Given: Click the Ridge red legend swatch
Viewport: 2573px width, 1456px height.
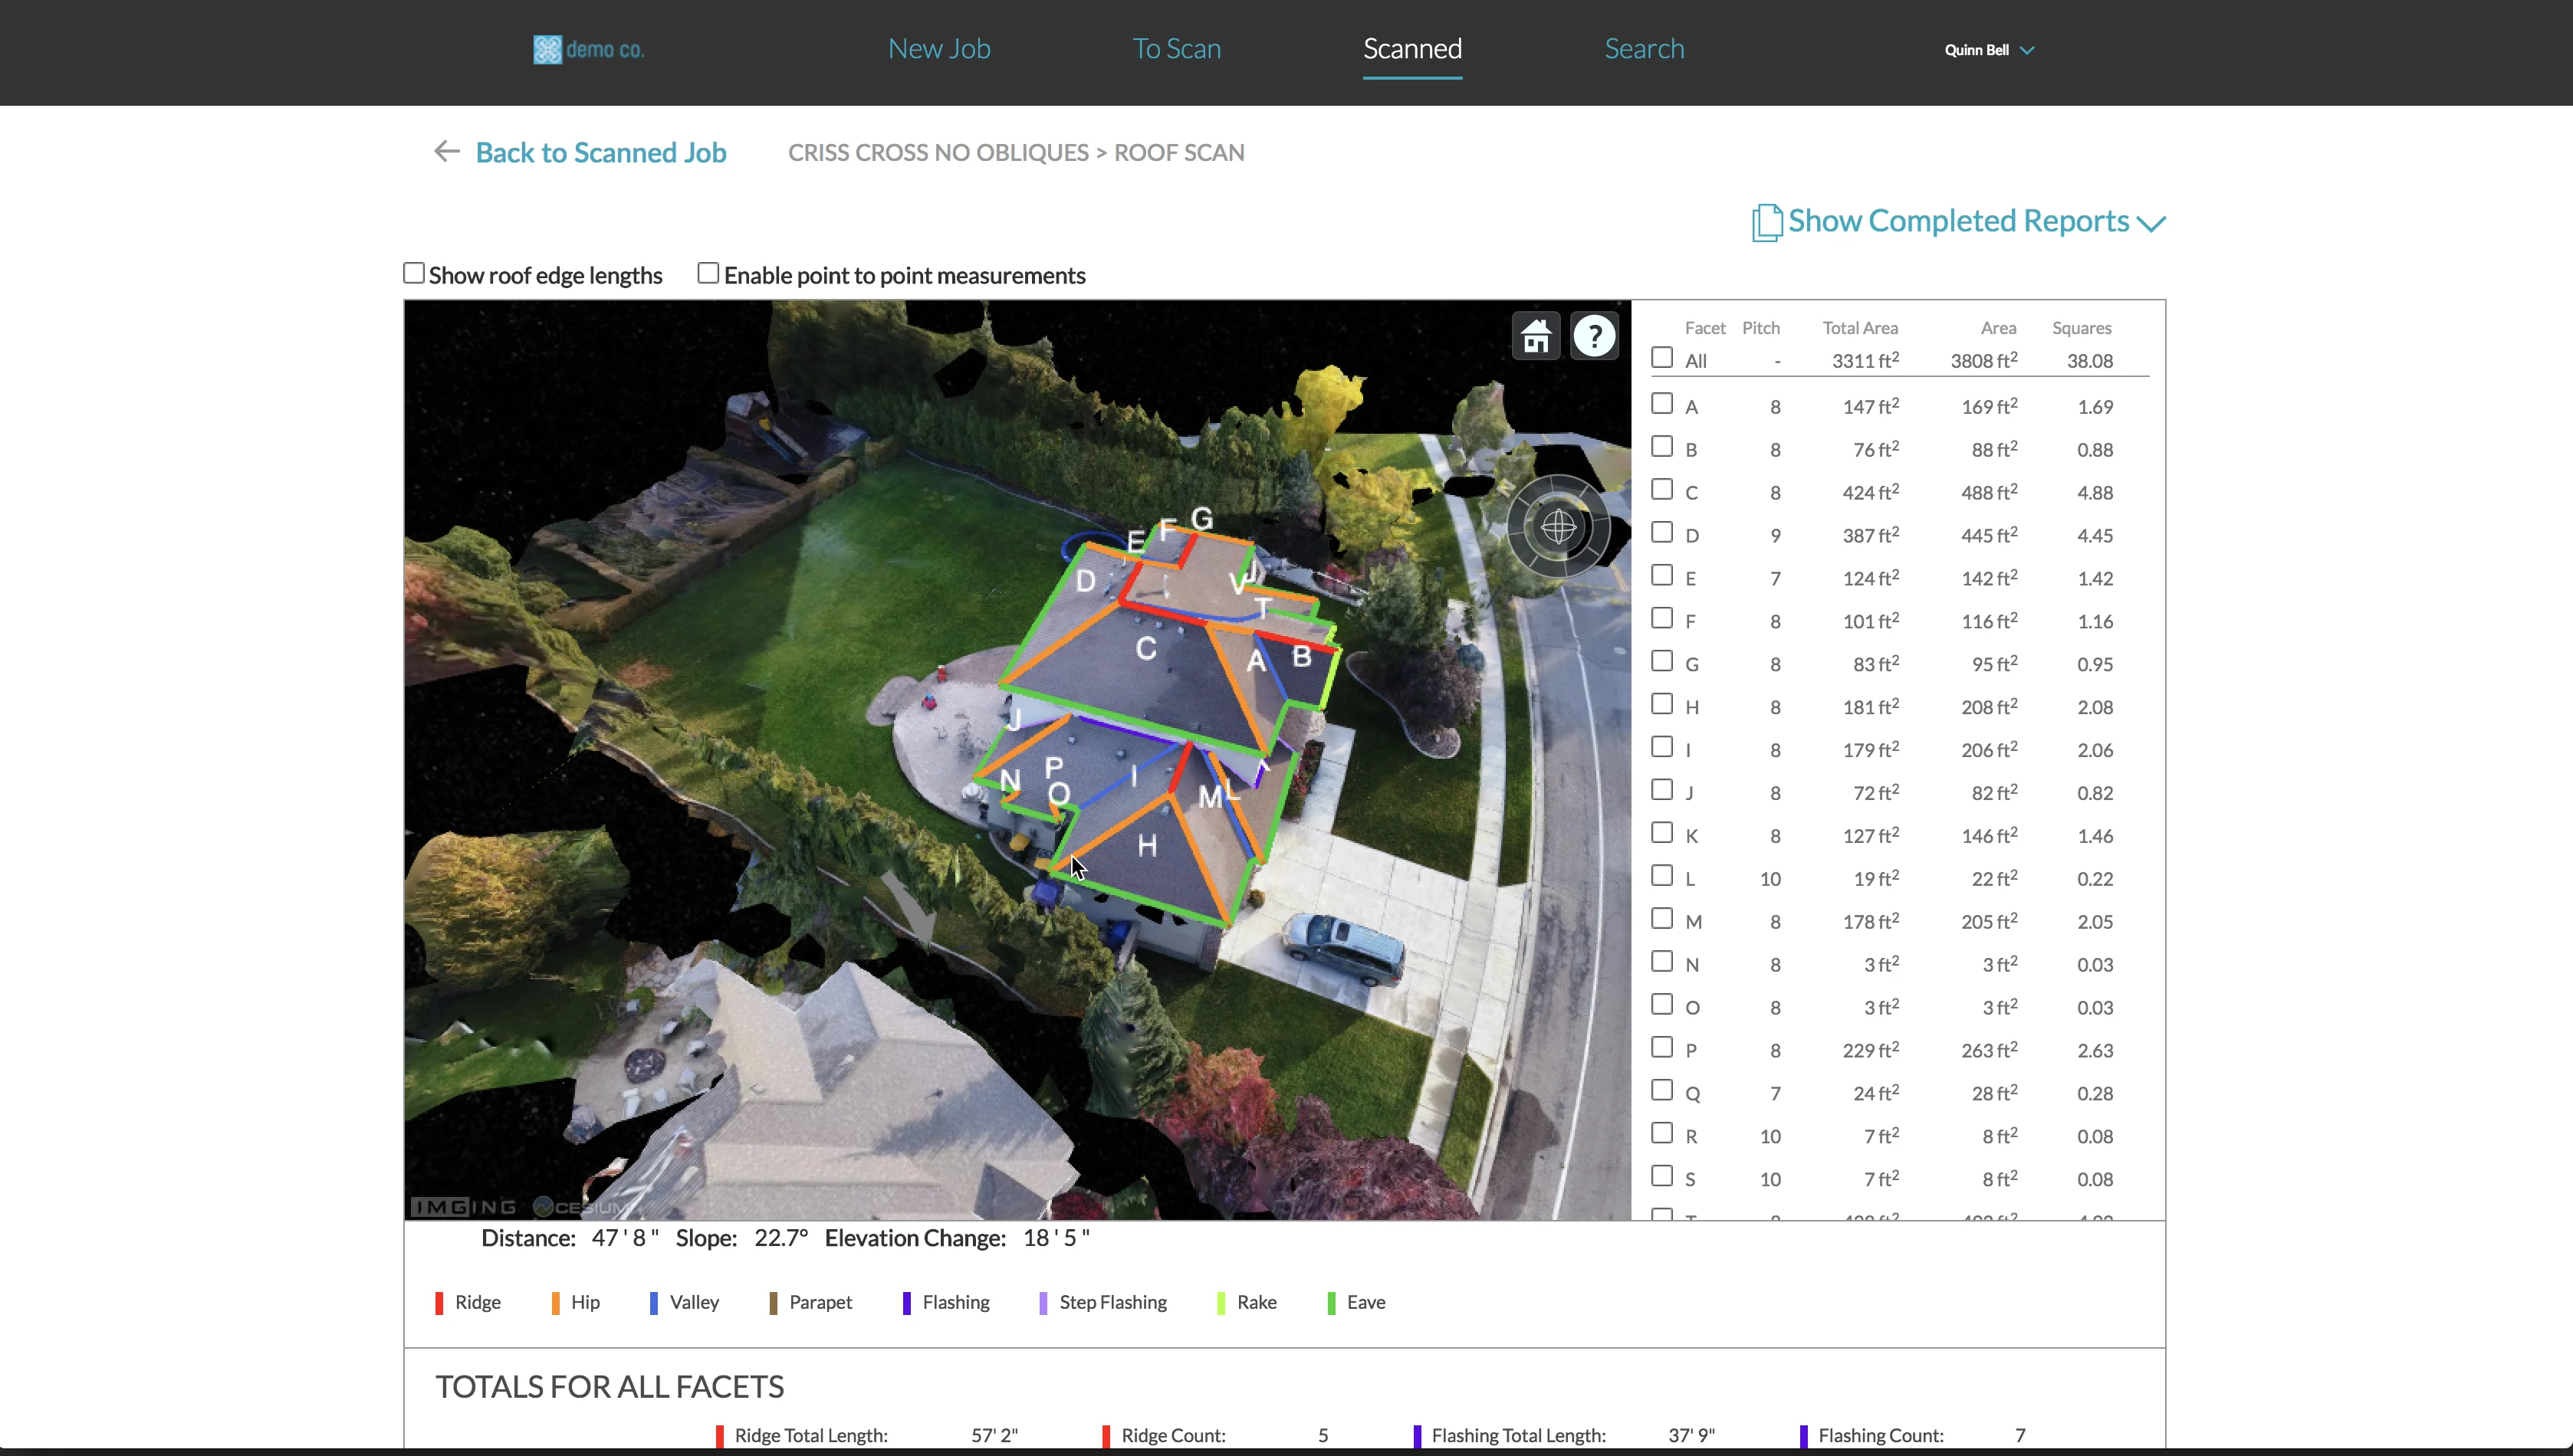Looking at the screenshot, I should pyautogui.click(x=439, y=1303).
